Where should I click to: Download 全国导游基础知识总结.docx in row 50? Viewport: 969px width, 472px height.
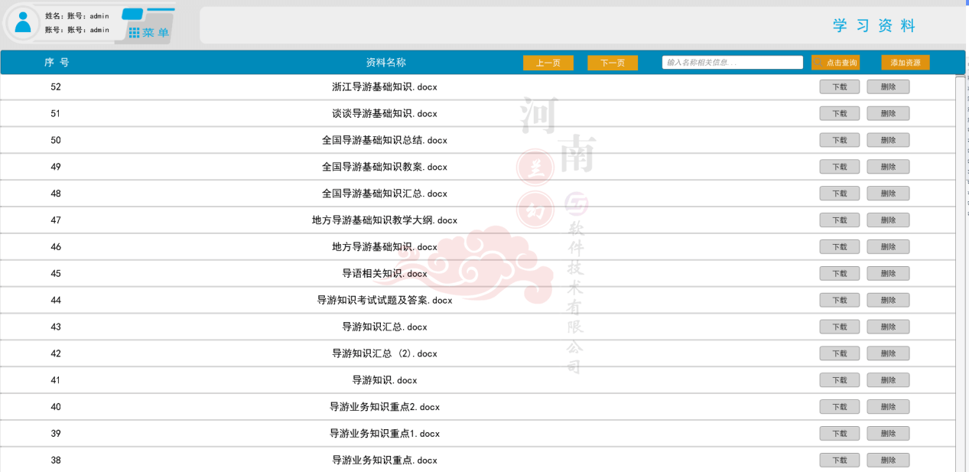[839, 140]
